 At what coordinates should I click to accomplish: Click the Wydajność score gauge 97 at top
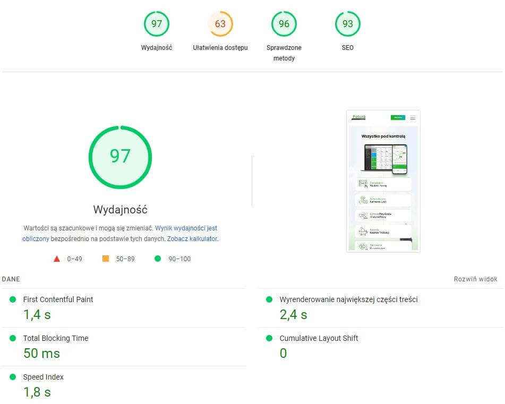click(x=156, y=24)
